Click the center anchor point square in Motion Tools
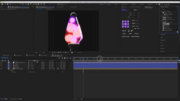180x101 pixels. [x=125, y=24]
